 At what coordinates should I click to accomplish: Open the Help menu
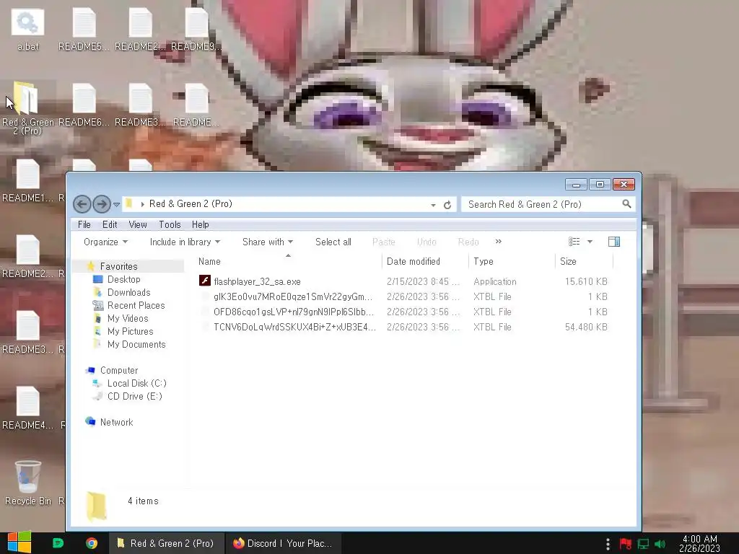[x=201, y=225]
